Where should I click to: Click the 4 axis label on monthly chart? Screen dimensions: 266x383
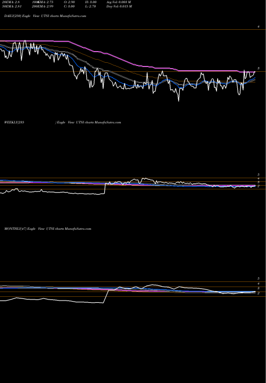point(259,284)
